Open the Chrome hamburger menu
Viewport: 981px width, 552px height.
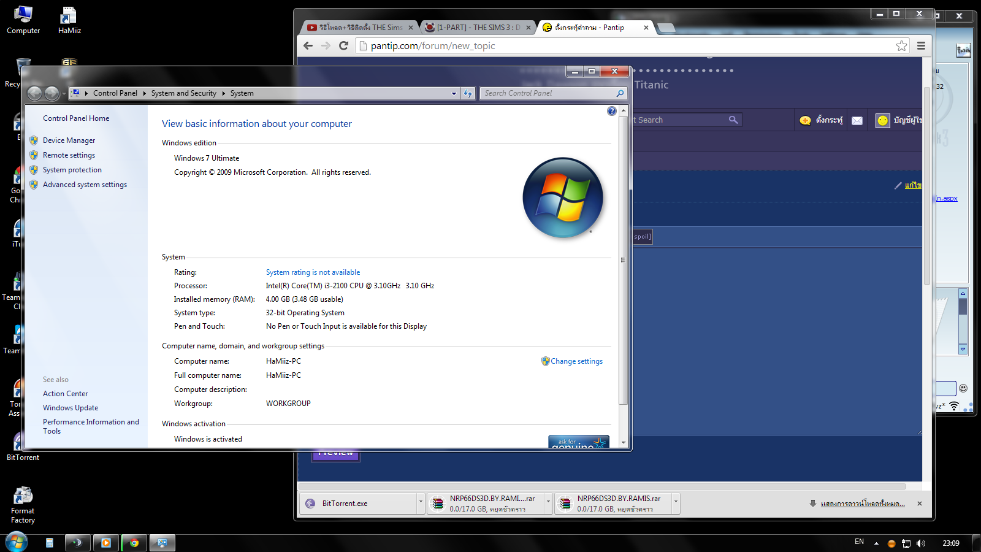pos(921,45)
